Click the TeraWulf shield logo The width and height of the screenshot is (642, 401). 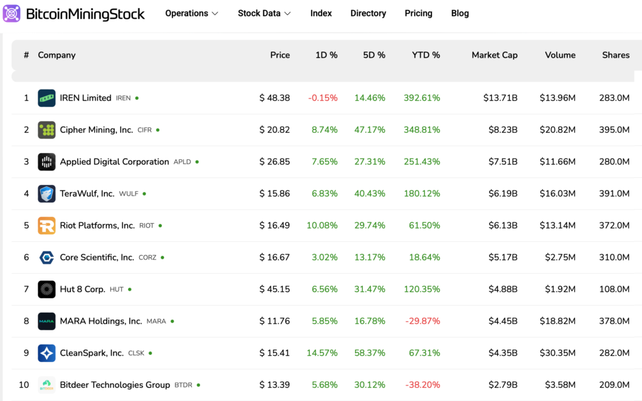[x=46, y=194]
